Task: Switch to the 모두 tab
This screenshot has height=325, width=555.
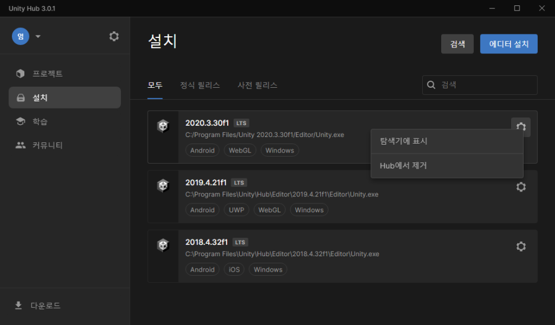Action: [x=155, y=85]
